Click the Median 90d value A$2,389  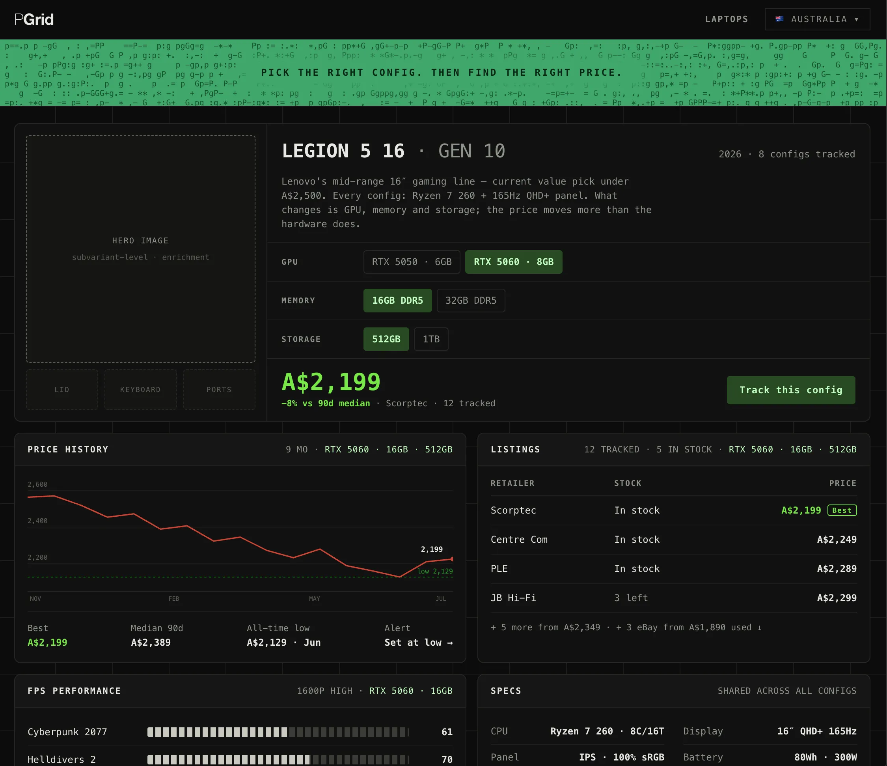[151, 642]
